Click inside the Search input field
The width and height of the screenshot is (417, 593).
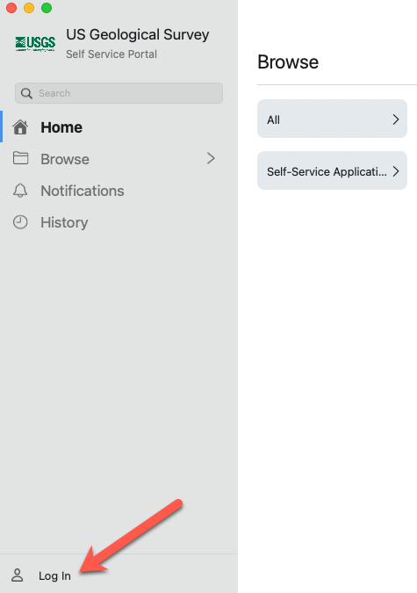[x=119, y=93]
